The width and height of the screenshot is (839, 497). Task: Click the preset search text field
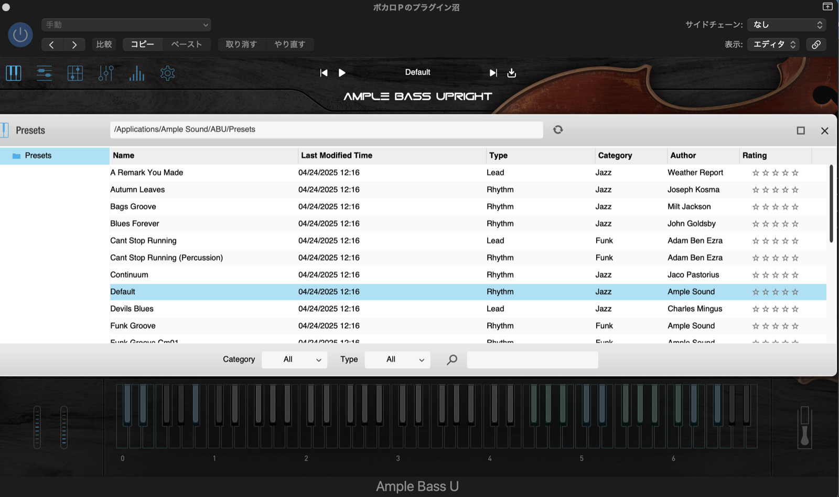(532, 360)
